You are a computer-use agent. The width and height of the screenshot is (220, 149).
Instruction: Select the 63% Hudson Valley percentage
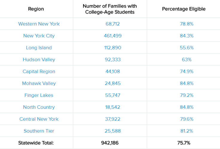(187, 60)
